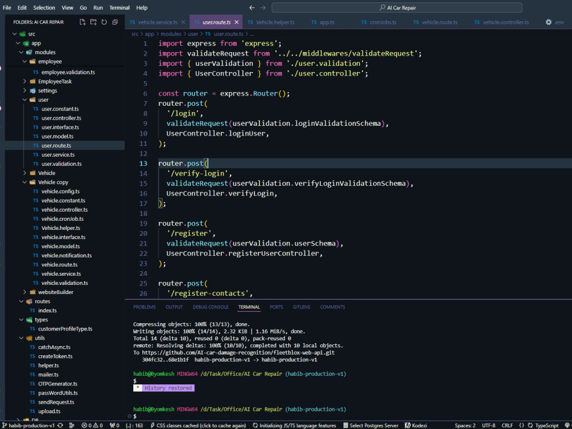Open the Terminal menu
This screenshot has height=429, width=572.
[120, 7]
